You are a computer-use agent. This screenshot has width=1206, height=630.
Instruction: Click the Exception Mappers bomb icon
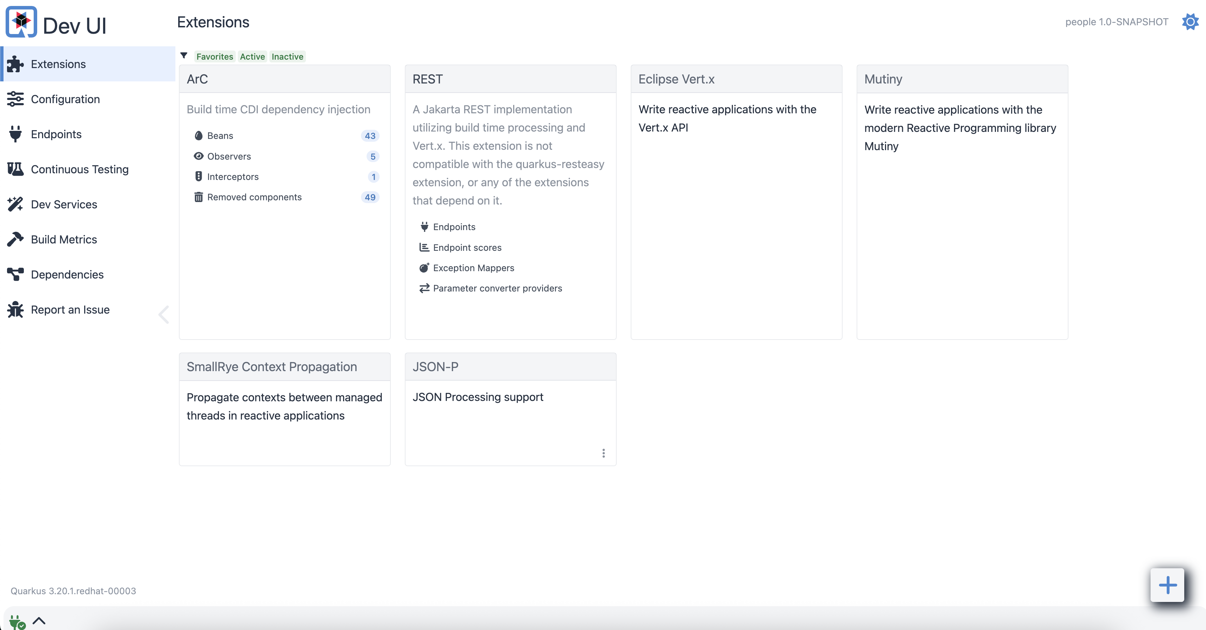click(424, 268)
